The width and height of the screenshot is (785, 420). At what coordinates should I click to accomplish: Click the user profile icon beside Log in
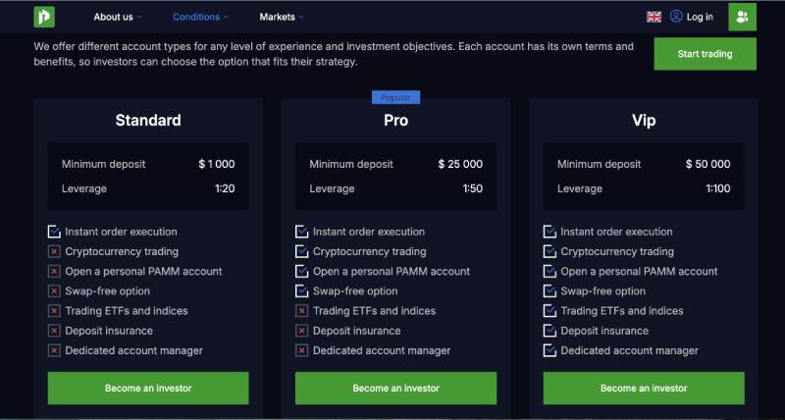[x=676, y=17]
